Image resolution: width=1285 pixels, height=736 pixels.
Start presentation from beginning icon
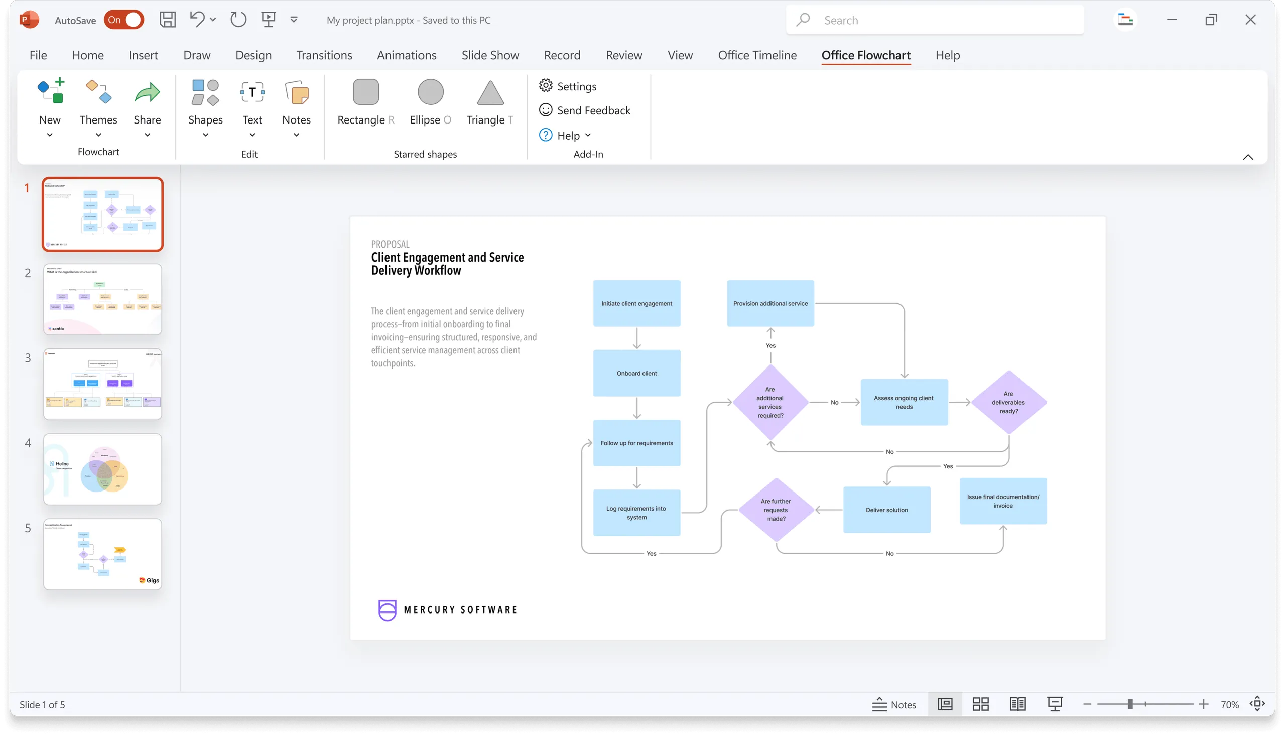point(269,20)
